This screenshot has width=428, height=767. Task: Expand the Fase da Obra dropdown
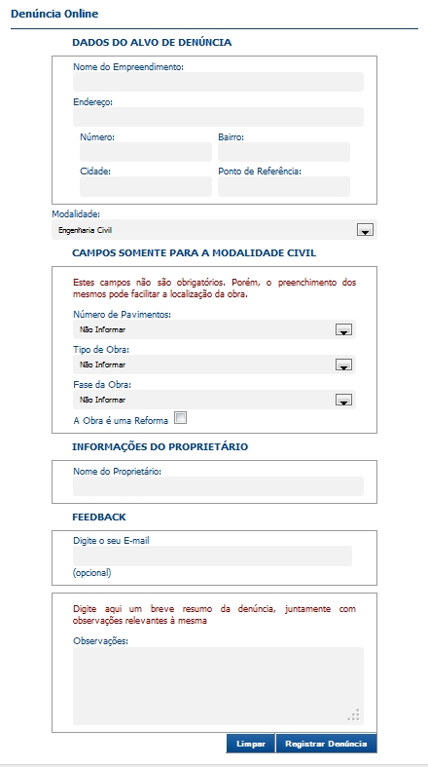tap(343, 400)
